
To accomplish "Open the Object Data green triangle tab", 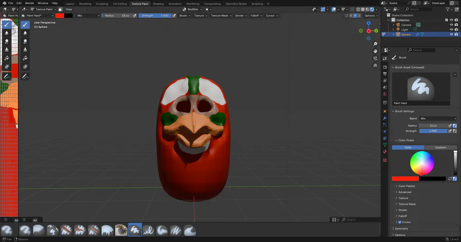I will (x=385, y=145).
